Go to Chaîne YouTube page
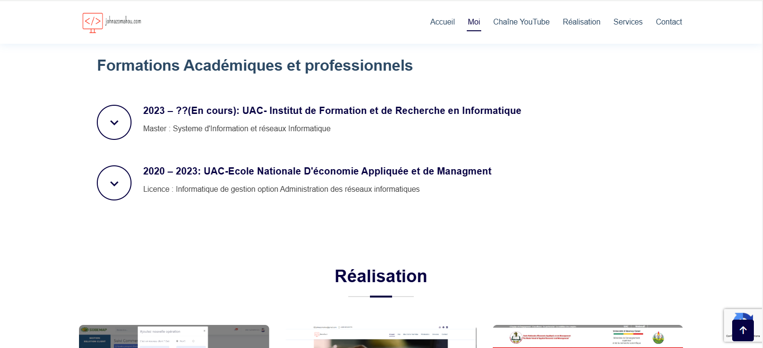 [x=521, y=22]
